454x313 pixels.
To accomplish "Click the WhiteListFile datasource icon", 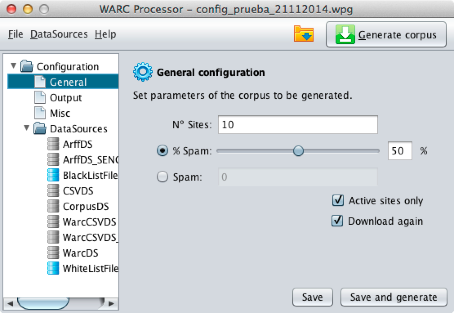I will tap(53, 268).
